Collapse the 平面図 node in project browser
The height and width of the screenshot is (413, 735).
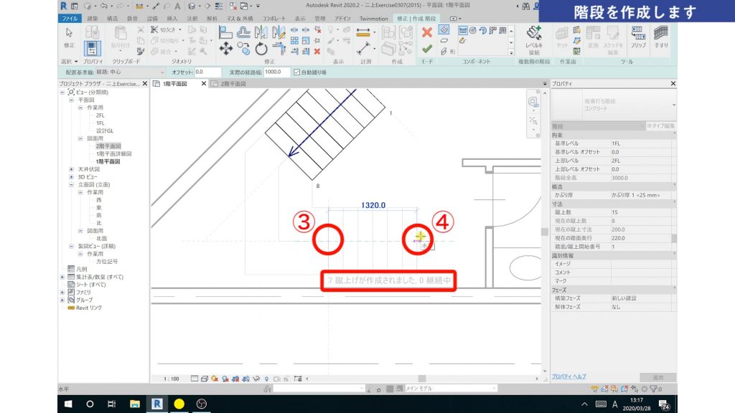point(72,100)
